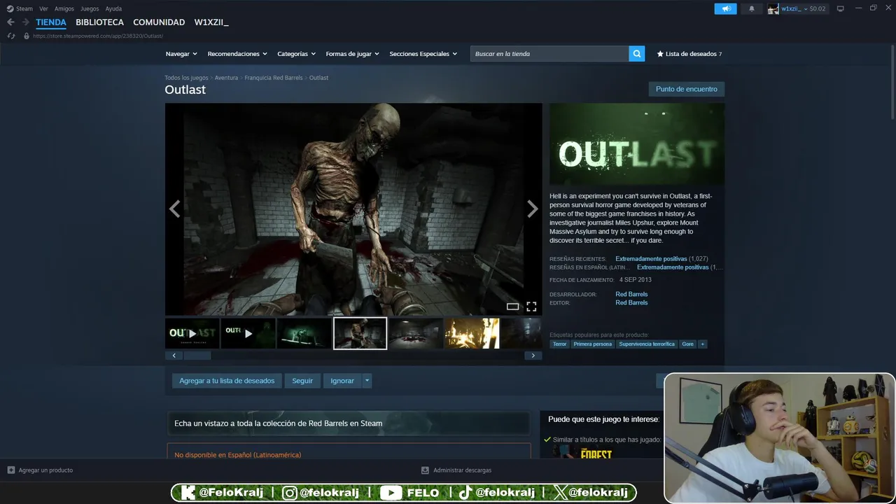The height and width of the screenshot is (504, 896).
Task: Click Todos los juegos breadcrumb
Action: pyautogui.click(x=186, y=78)
